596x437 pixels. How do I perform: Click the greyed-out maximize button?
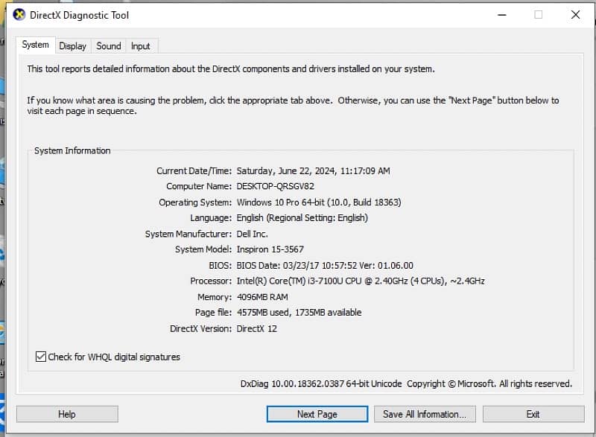tap(538, 14)
